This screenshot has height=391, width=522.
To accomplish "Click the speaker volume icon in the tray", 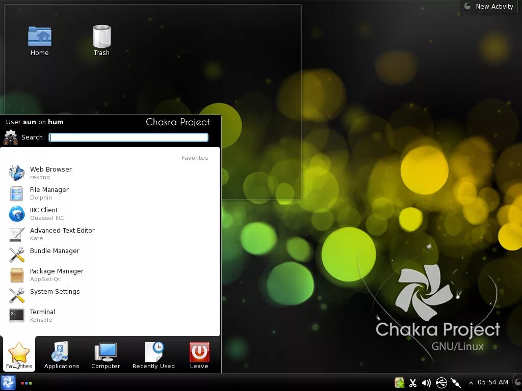I will [x=426, y=382].
